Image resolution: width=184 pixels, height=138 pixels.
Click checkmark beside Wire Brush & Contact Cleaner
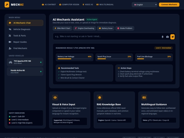pos(59,78)
